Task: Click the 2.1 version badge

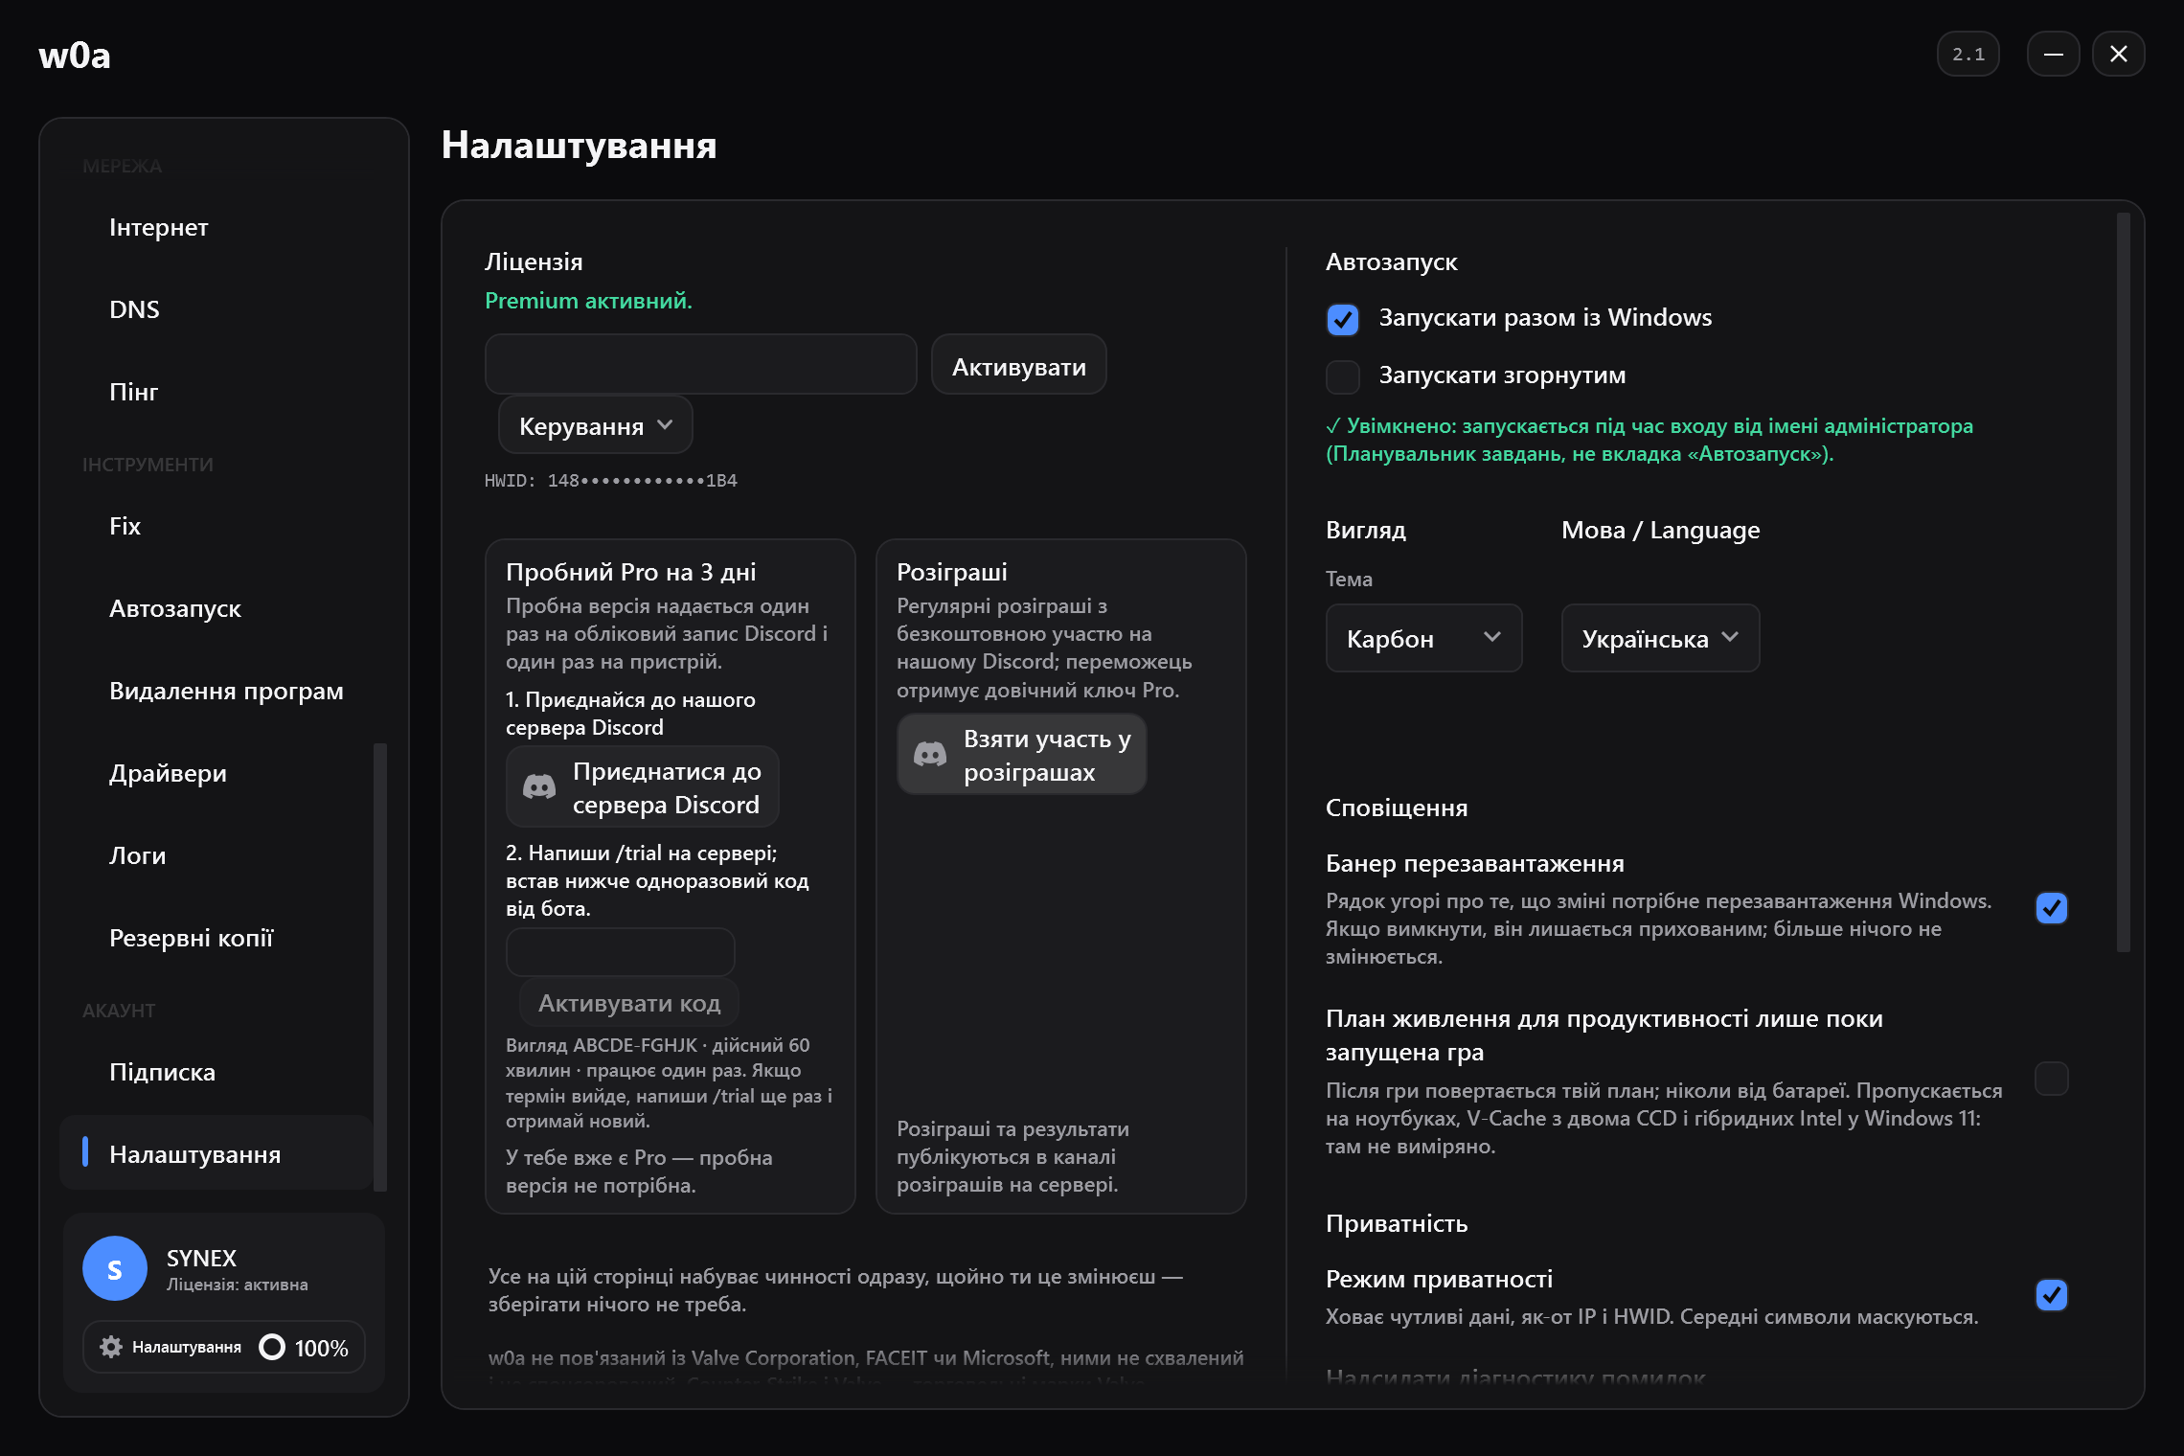Action: (1968, 54)
